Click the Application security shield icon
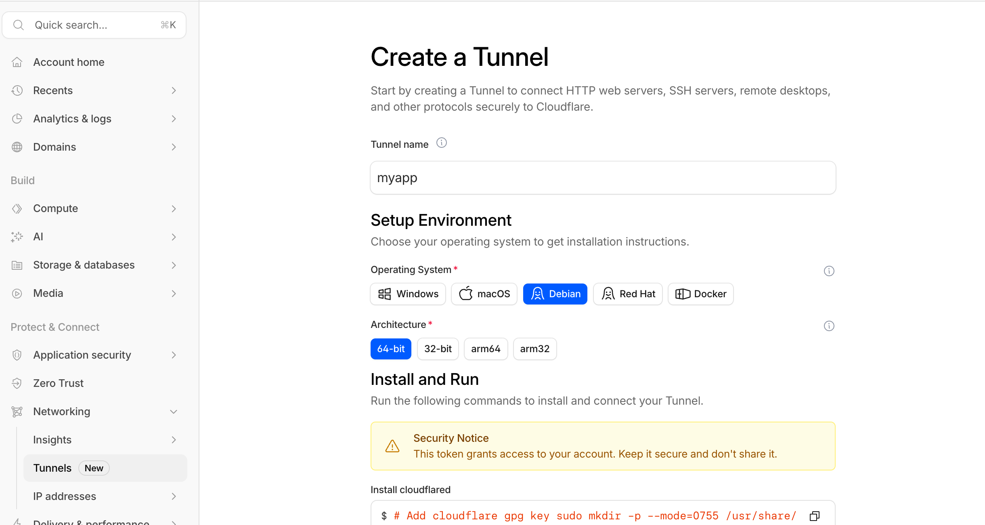Screen dimensions: 985x525 17,355
